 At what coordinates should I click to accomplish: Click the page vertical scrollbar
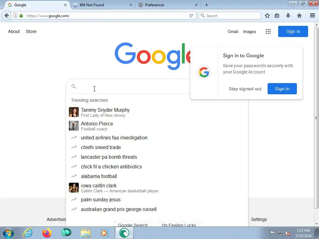tap(317, 118)
